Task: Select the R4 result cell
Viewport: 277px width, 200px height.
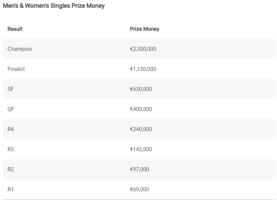Action: 11,129
